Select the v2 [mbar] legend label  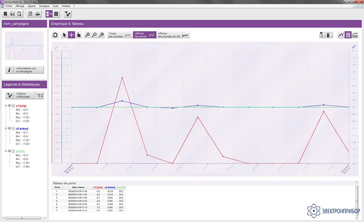click(22, 129)
